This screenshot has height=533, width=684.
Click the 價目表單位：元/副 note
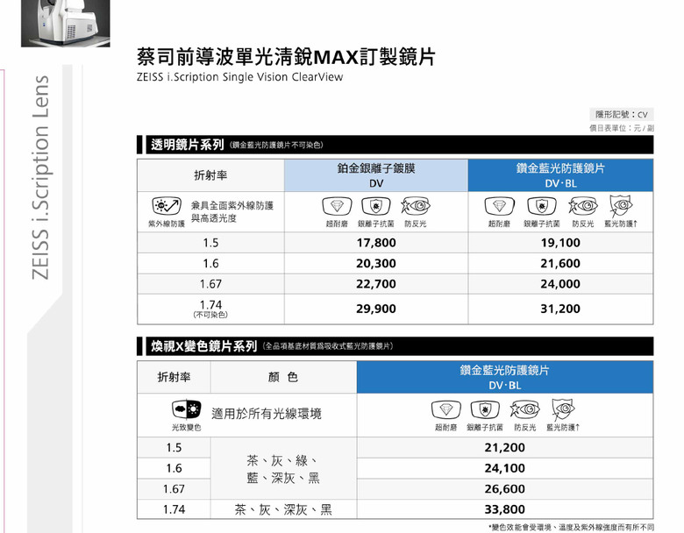click(622, 128)
